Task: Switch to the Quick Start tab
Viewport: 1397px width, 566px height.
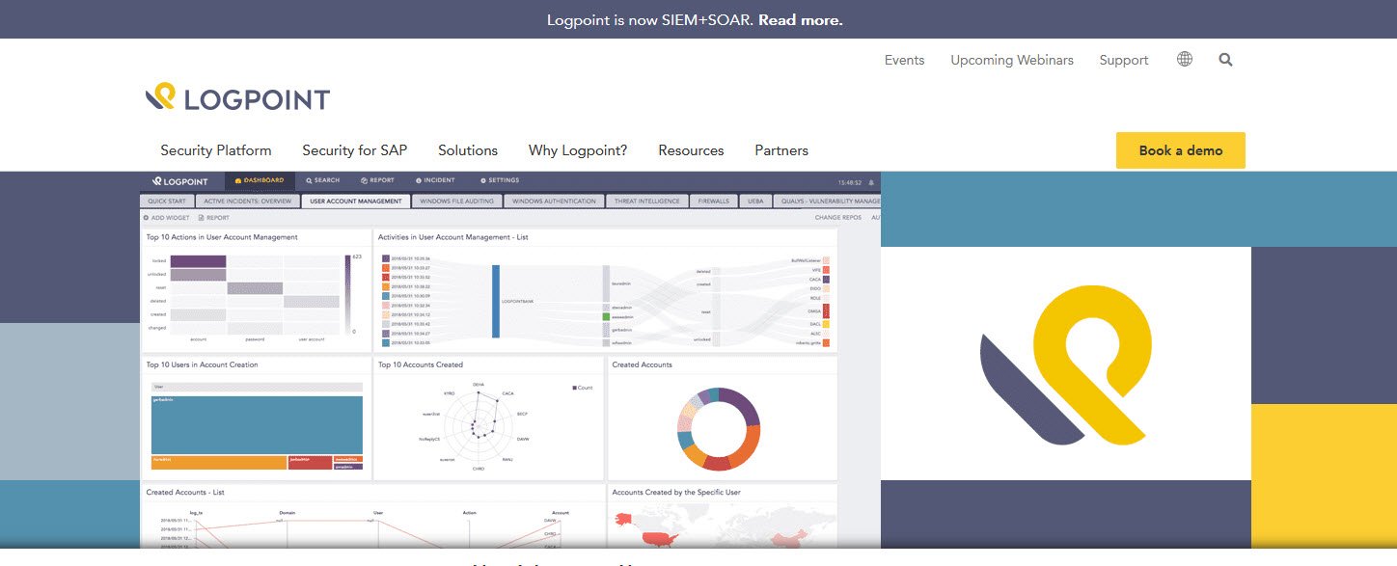Action: click(167, 202)
